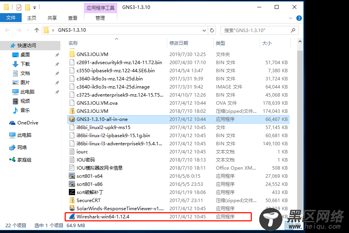Go up one folder level arrow
This screenshot has width=349, height=233.
pos(37,30)
